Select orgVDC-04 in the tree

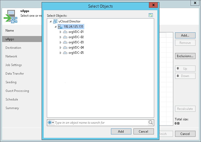pos(76,48)
